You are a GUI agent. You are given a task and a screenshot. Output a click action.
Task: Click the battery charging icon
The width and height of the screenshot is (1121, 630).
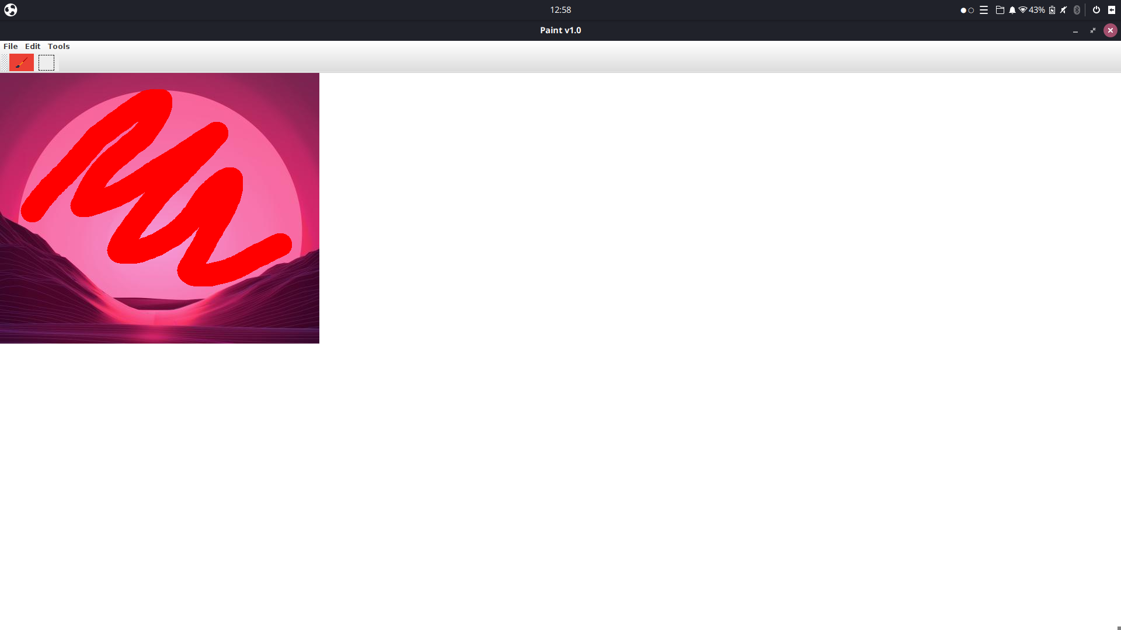[1052, 10]
